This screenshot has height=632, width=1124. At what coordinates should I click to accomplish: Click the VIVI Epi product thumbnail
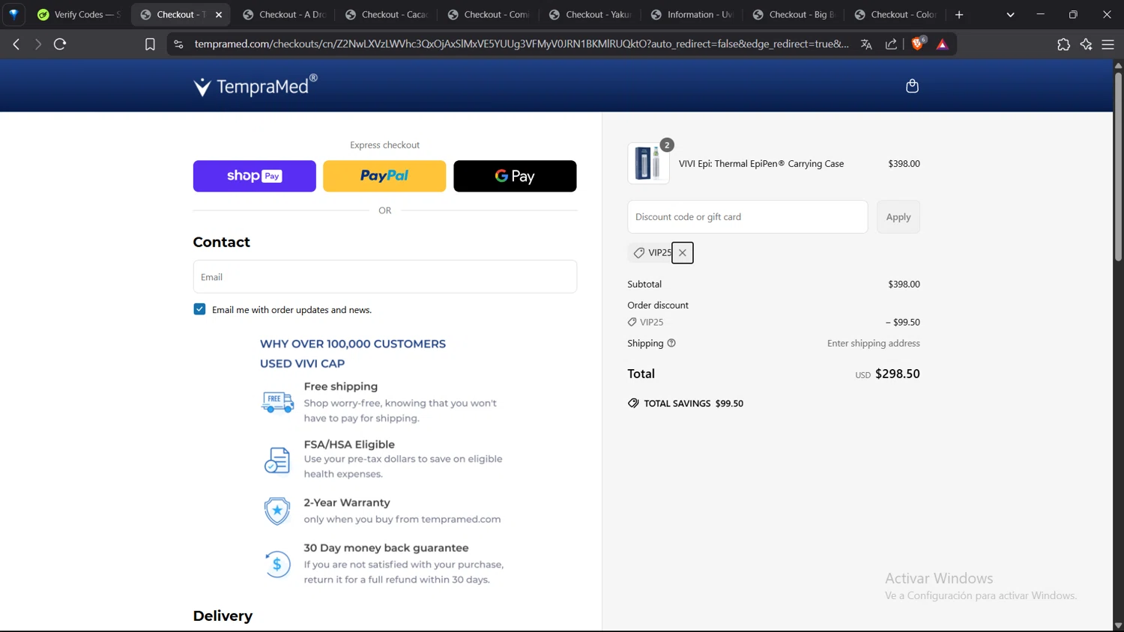pos(648,163)
